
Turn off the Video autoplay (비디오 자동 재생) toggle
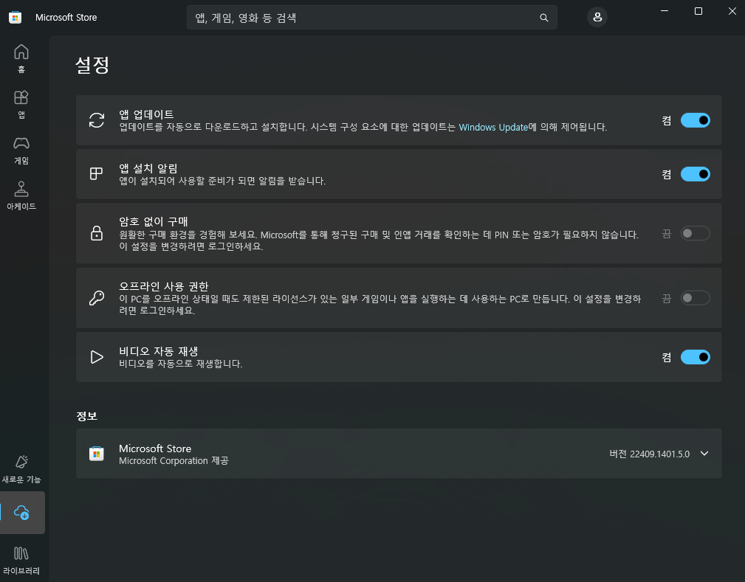pos(695,357)
